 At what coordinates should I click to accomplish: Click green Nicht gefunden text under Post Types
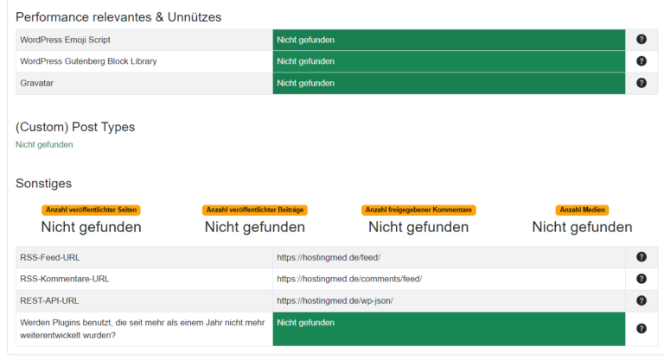pyautogui.click(x=44, y=145)
